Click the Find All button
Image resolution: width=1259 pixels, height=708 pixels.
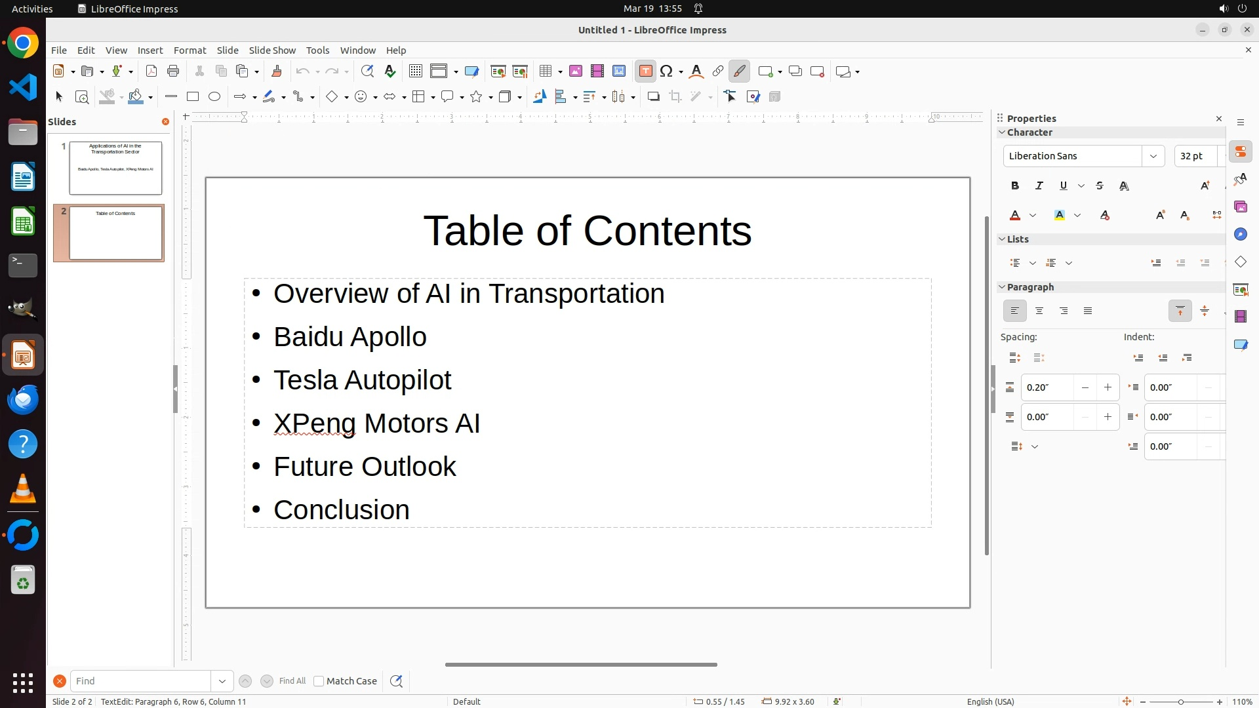coord(292,681)
